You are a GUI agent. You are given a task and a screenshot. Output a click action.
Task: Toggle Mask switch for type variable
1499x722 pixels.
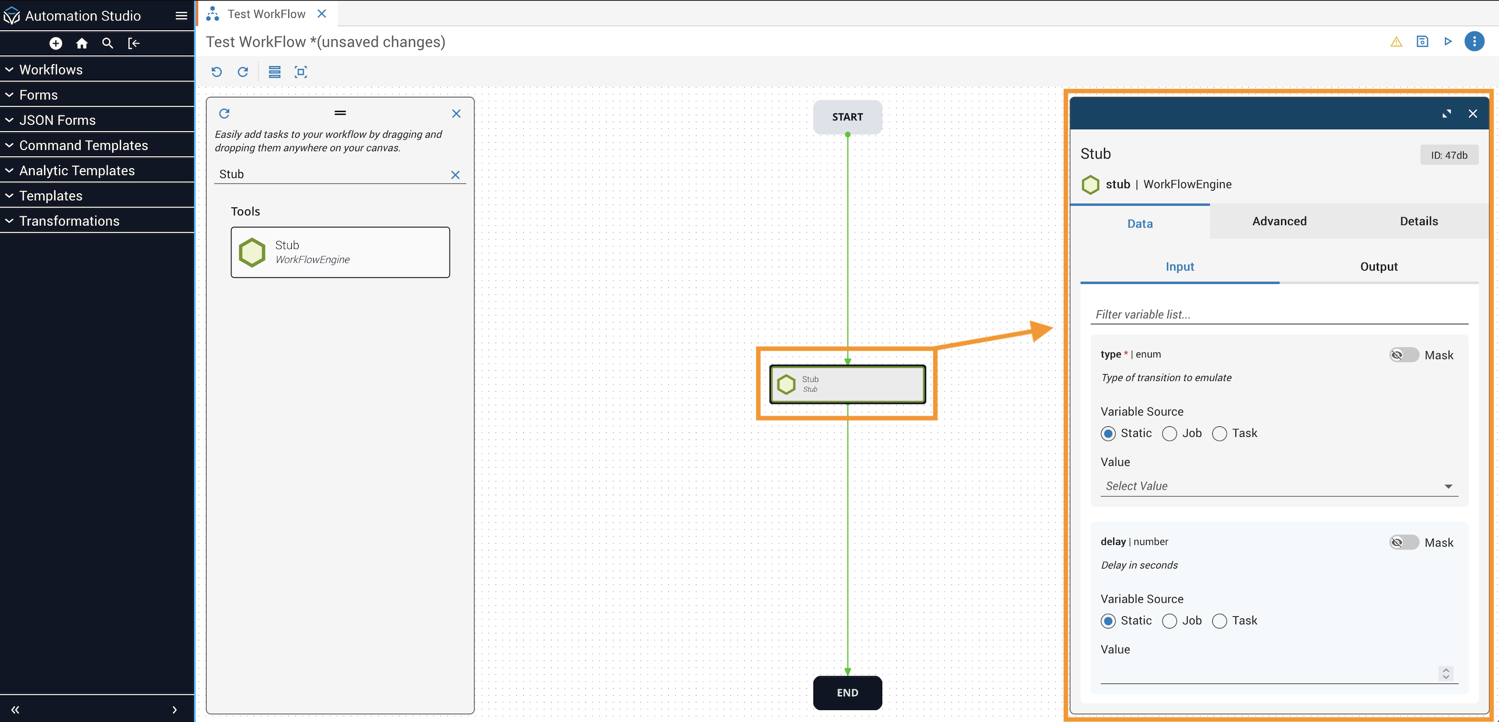[1404, 355]
